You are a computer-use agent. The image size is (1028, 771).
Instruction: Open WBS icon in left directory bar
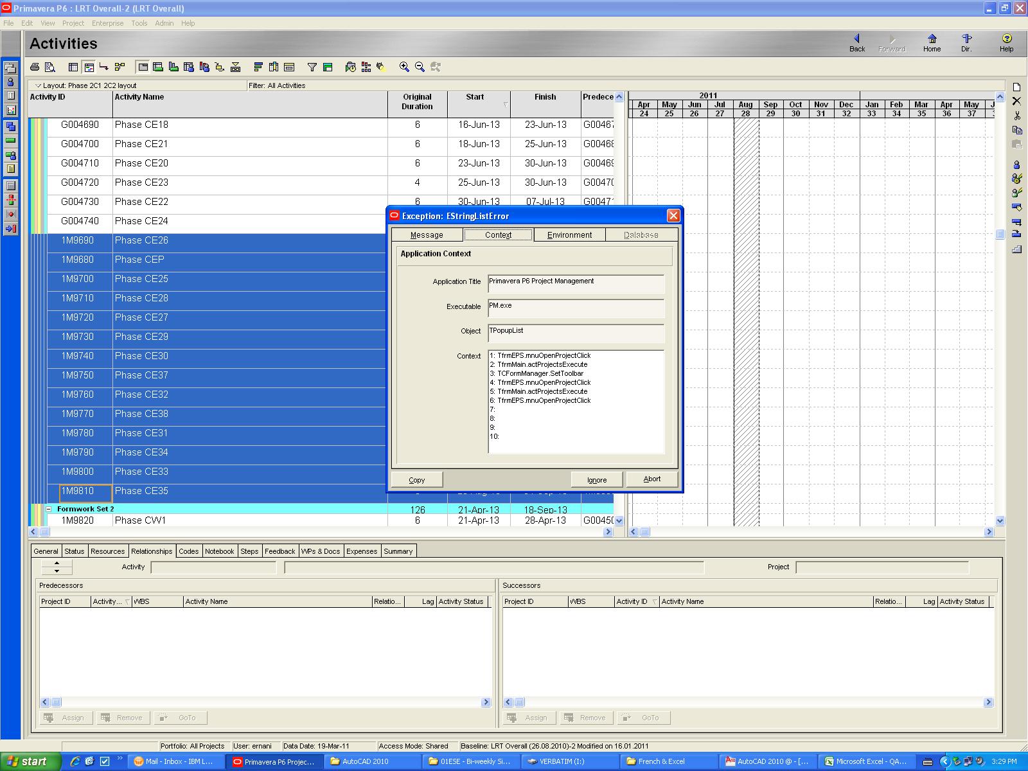10,127
